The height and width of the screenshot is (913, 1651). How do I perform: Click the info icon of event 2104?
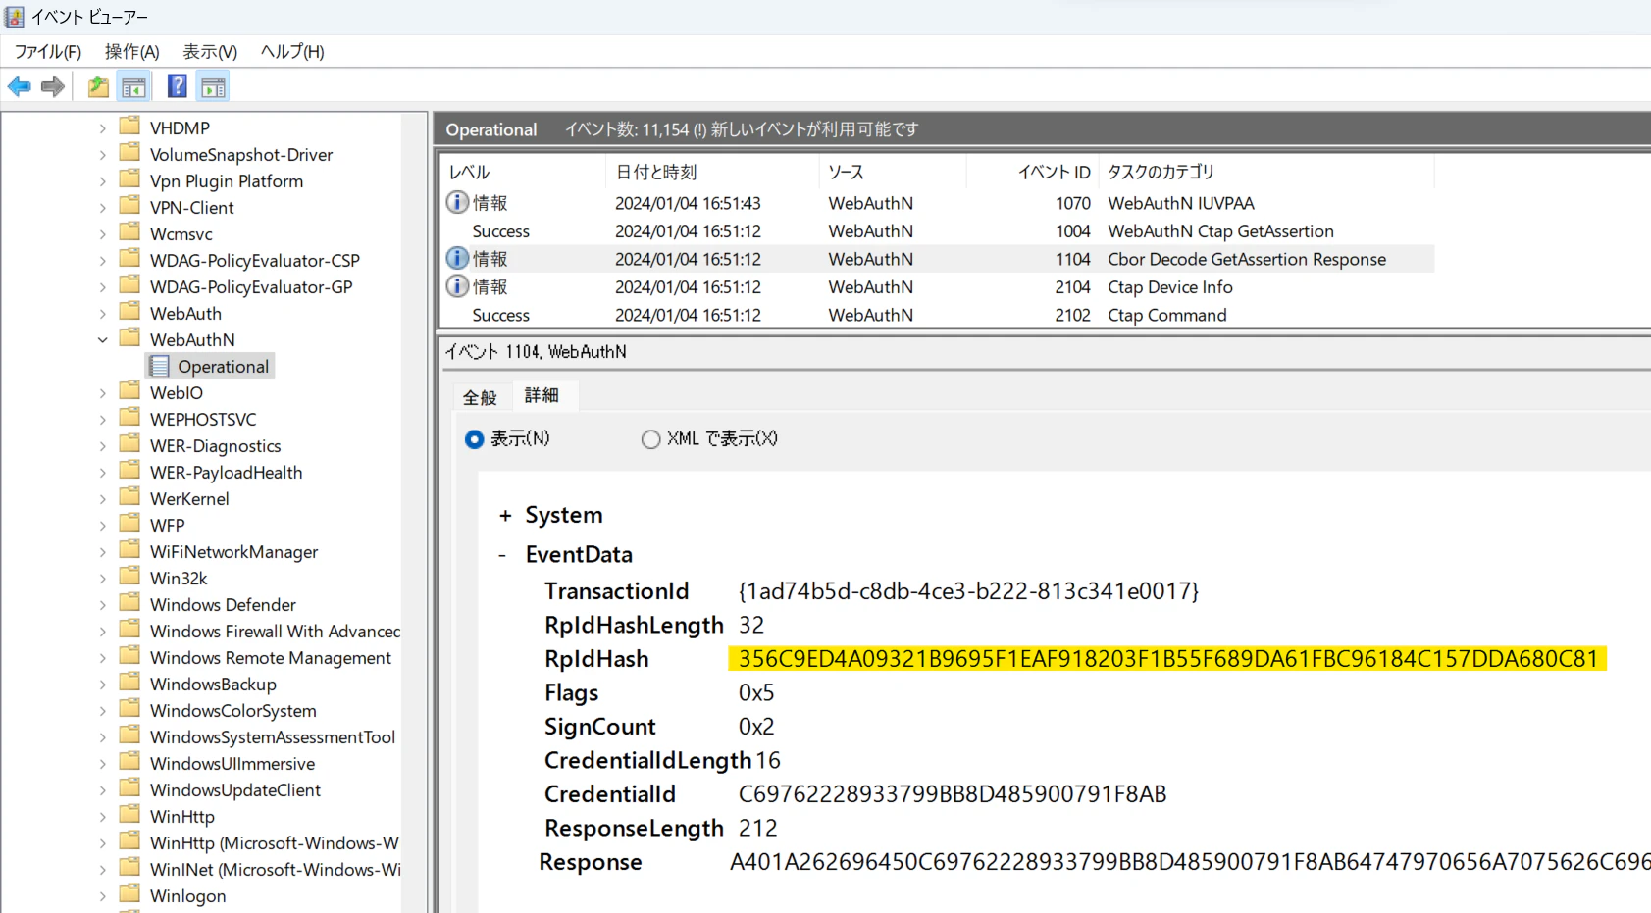click(x=457, y=286)
